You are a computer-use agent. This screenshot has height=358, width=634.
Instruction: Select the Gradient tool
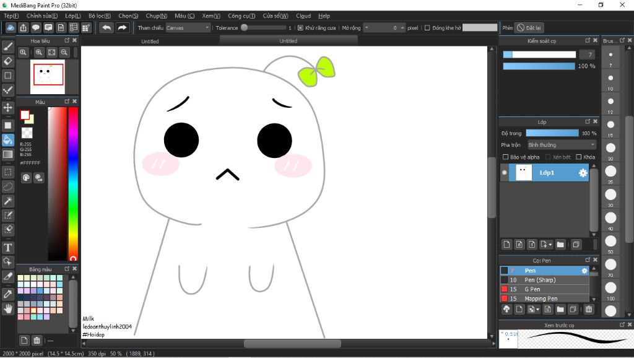pyautogui.click(x=7, y=154)
